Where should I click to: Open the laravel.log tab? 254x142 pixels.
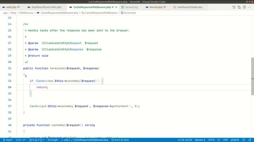(131, 7)
